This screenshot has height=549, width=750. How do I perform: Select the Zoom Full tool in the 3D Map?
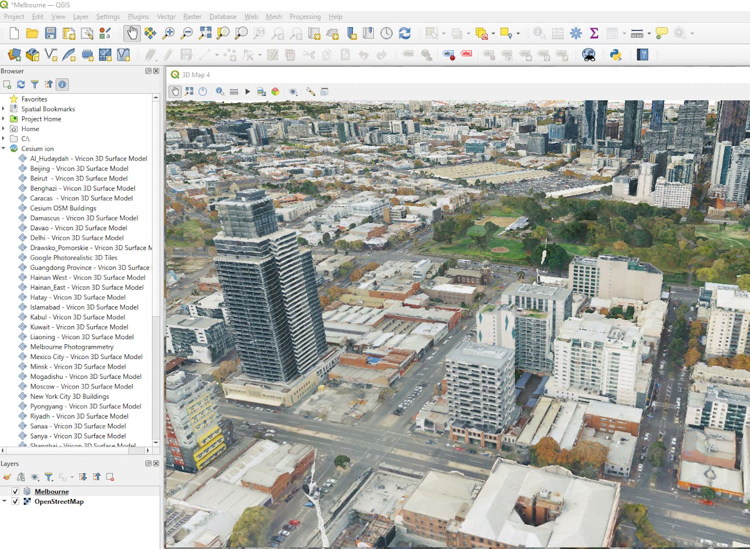[x=189, y=91]
